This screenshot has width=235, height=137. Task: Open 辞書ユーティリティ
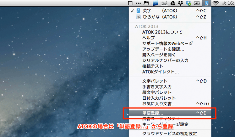click(170, 119)
